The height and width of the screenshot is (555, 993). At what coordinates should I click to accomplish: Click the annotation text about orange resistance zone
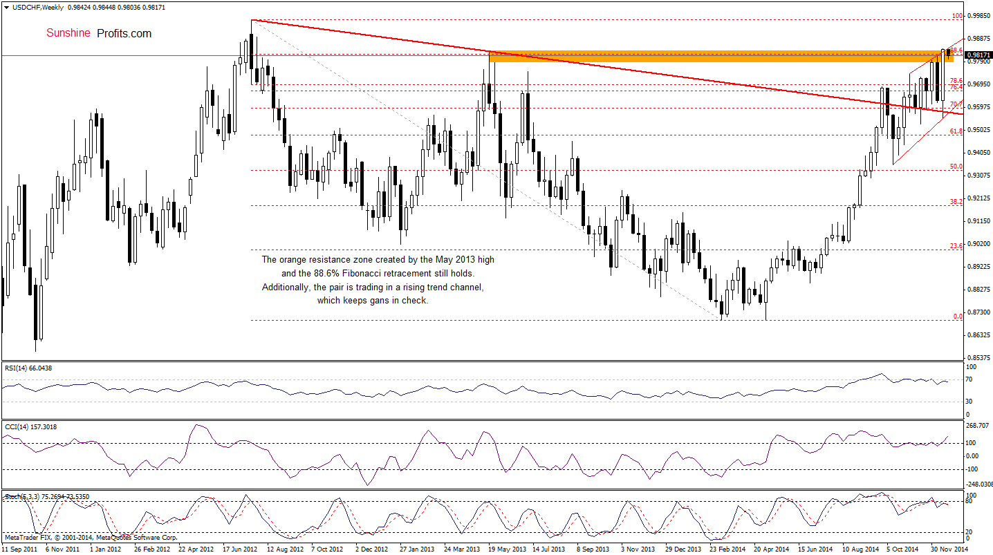[x=378, y=280]
